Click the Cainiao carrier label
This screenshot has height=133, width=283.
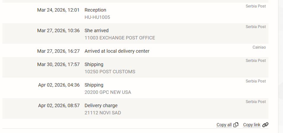pos(259,47)
